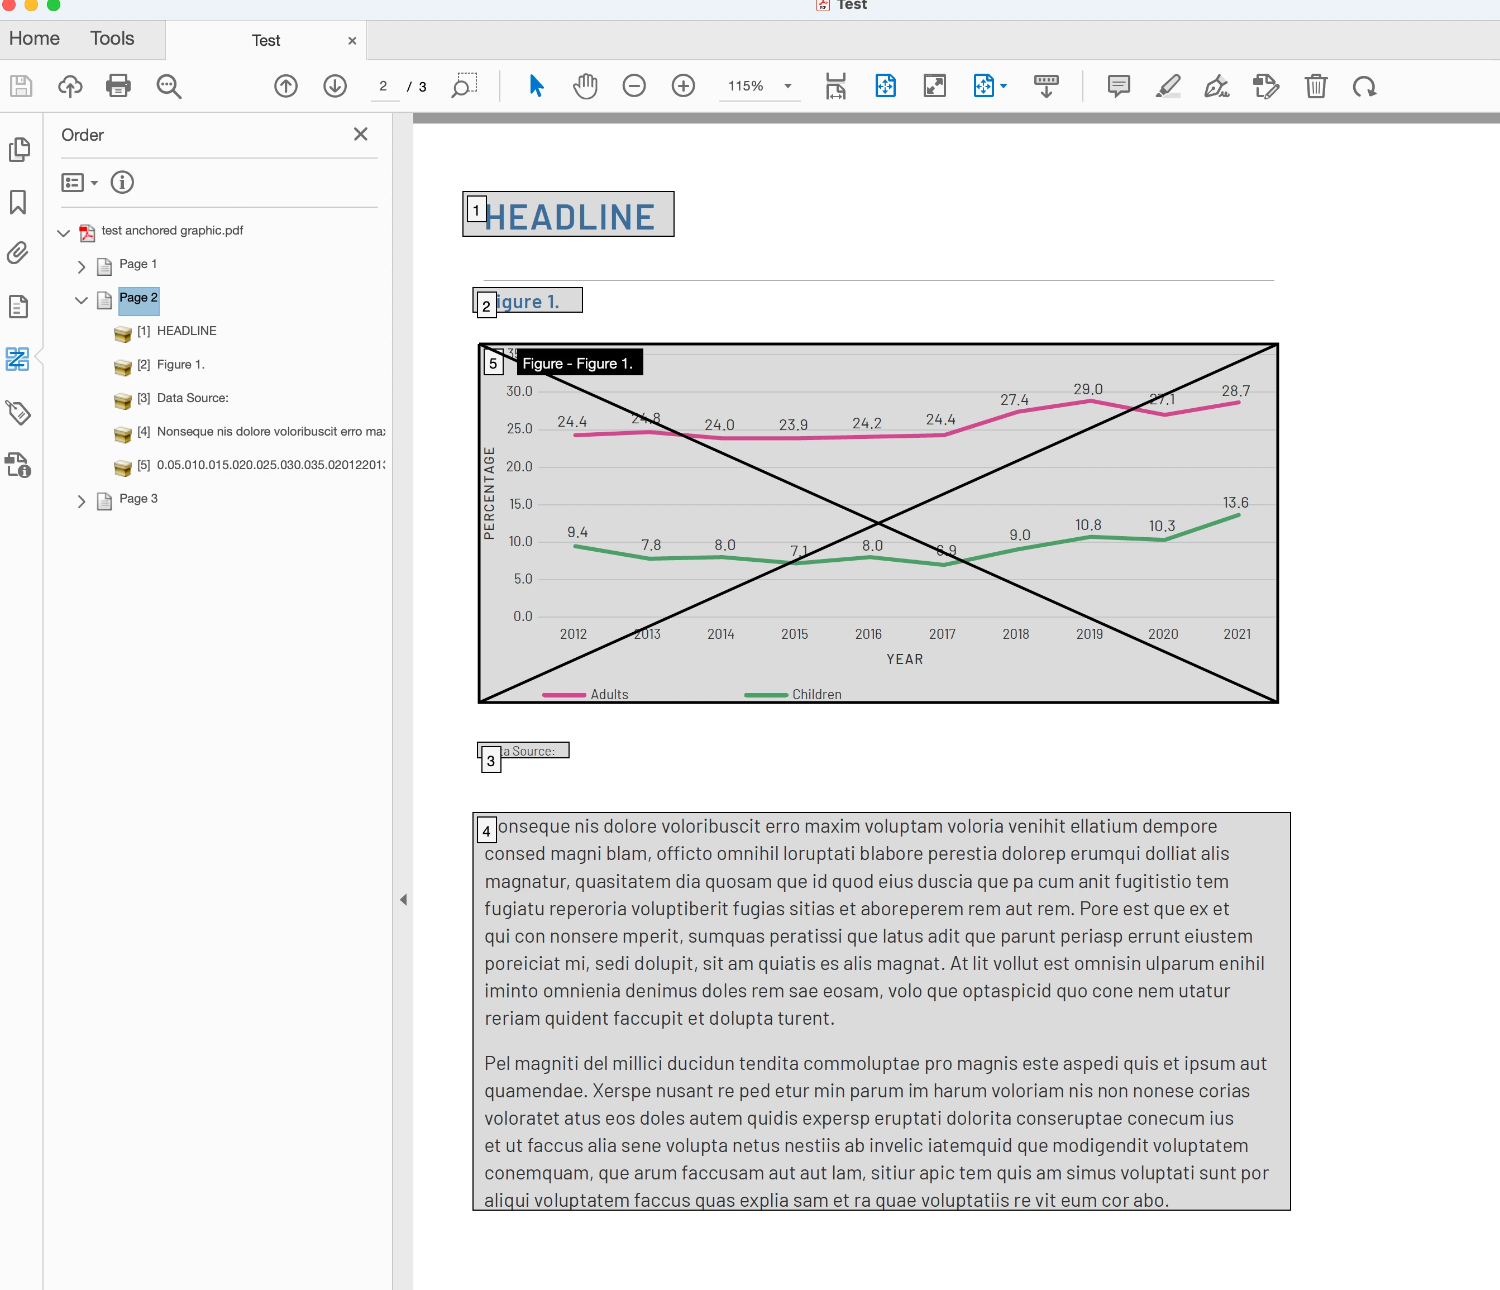Expand Page 1 in Order tree
1500x1290 pixels.
(x=81, y=266)
